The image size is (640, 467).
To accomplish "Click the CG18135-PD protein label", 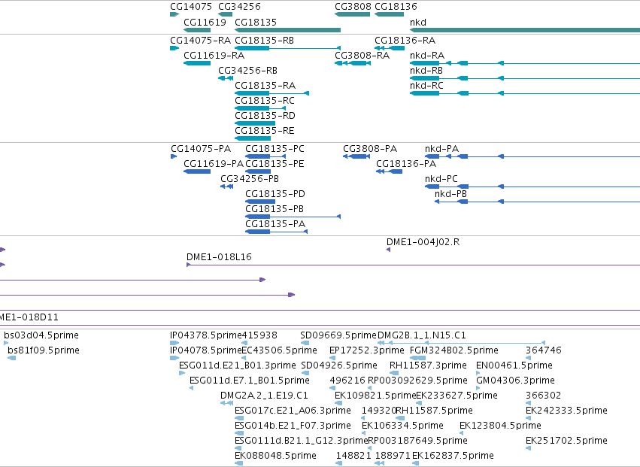I will tap(275, 194).
